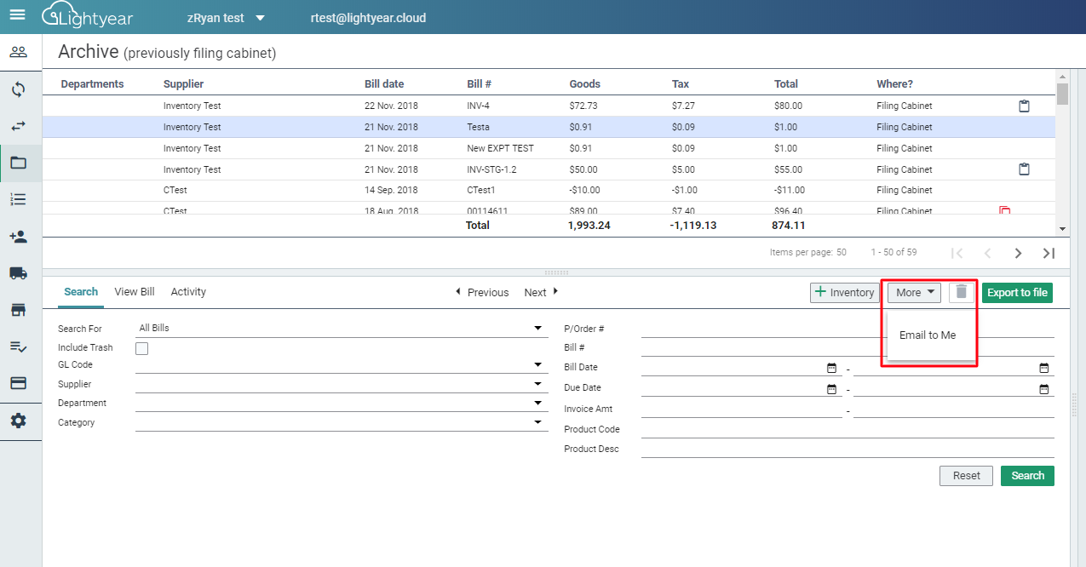Open the Archive folder icon in sidebar
This screenshot has height=567, width=1086.
coord(19,162)
